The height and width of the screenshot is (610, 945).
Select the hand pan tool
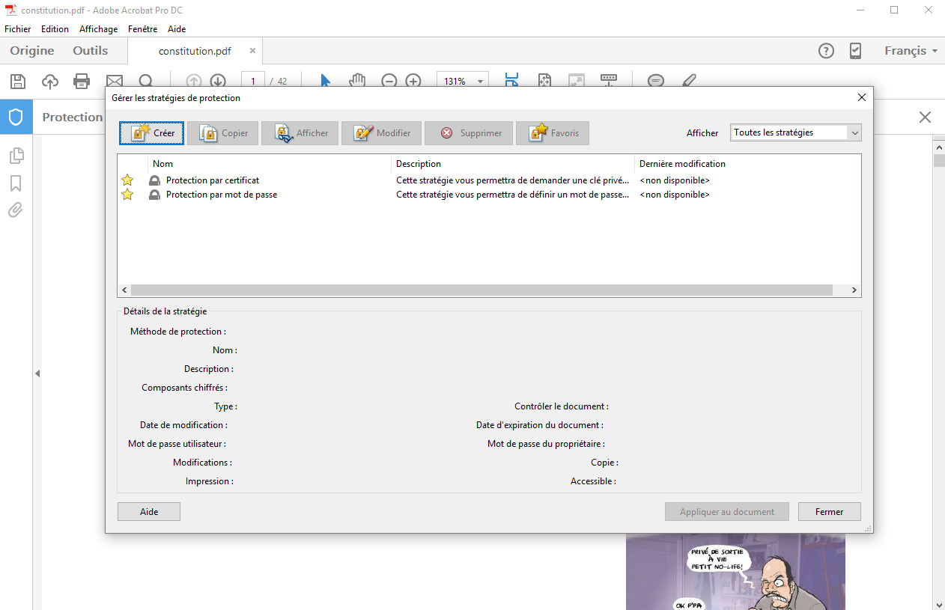tap(357, 81)
